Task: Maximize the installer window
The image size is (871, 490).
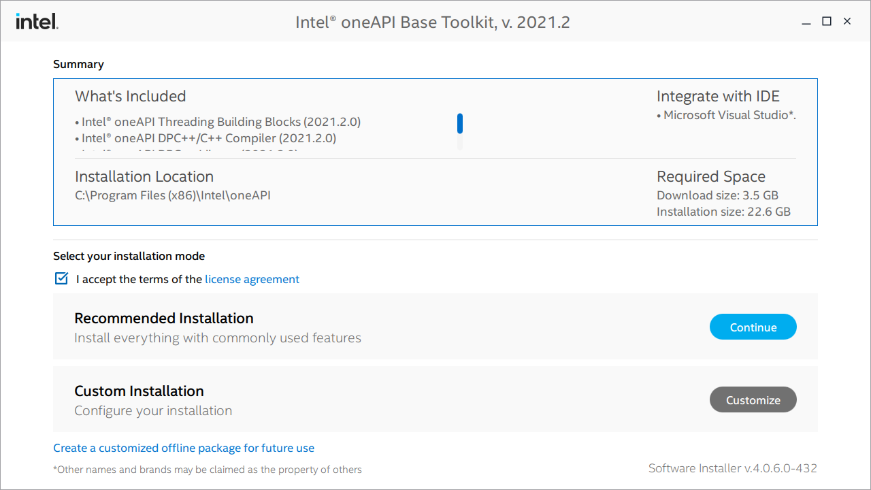Action: click(827, 22)
